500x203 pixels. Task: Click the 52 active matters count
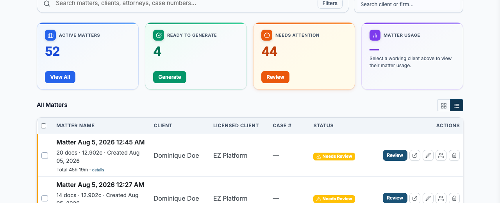coord(52,52)
